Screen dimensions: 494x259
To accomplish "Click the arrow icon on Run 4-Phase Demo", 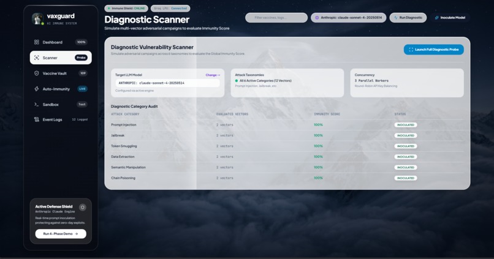I will (76, 234).
